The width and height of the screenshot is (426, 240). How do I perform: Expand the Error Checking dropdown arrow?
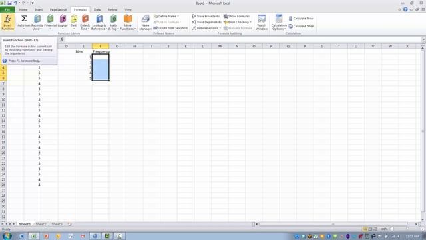point(250,22)
